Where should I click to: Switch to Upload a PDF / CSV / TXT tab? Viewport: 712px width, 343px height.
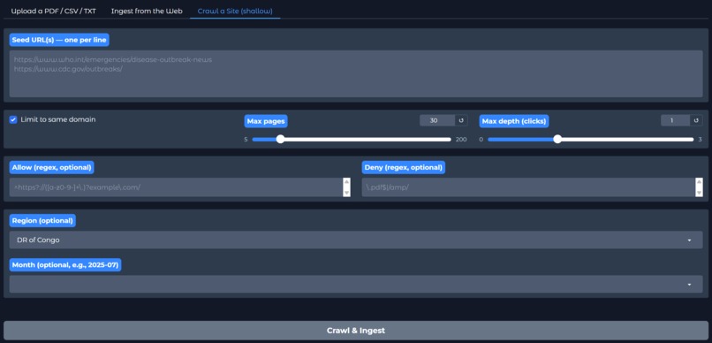54,11
